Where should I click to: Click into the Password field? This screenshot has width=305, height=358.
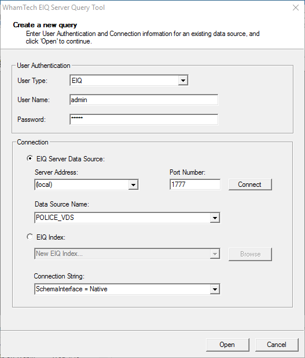[144, 119]
